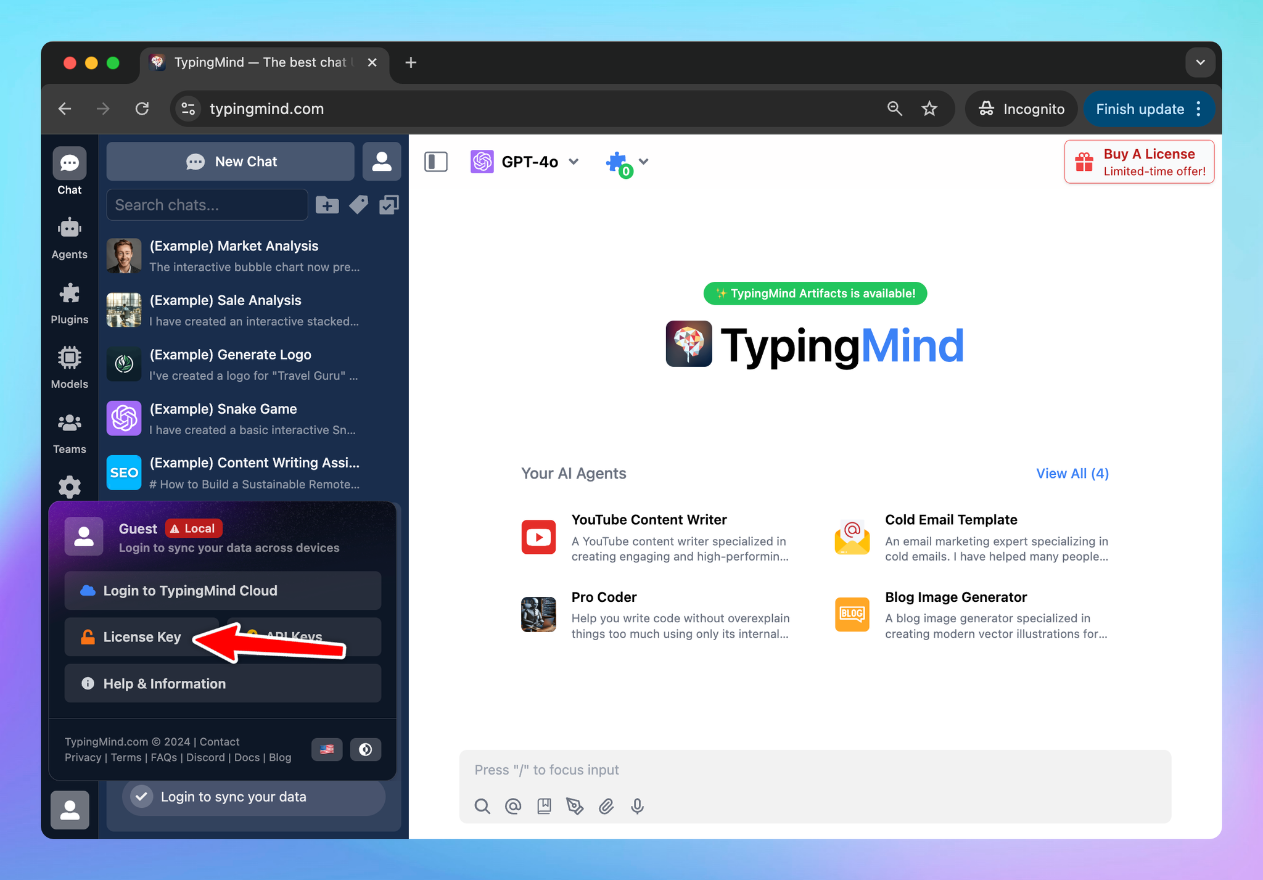This screenshot has width=1263, height=880.
Task: Toggle the sidebar panel icon
Action: tap(435, 162)
